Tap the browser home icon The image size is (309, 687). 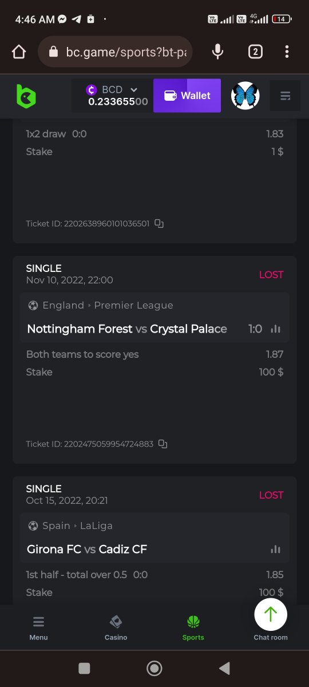tap(19, 52)
